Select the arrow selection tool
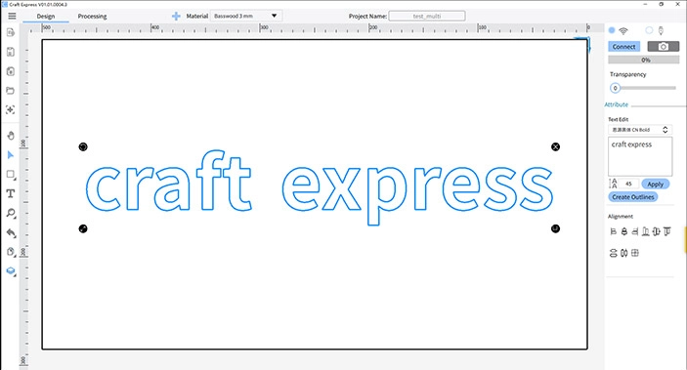The height and width of the screenshot is (370, 687). point(11,155)
